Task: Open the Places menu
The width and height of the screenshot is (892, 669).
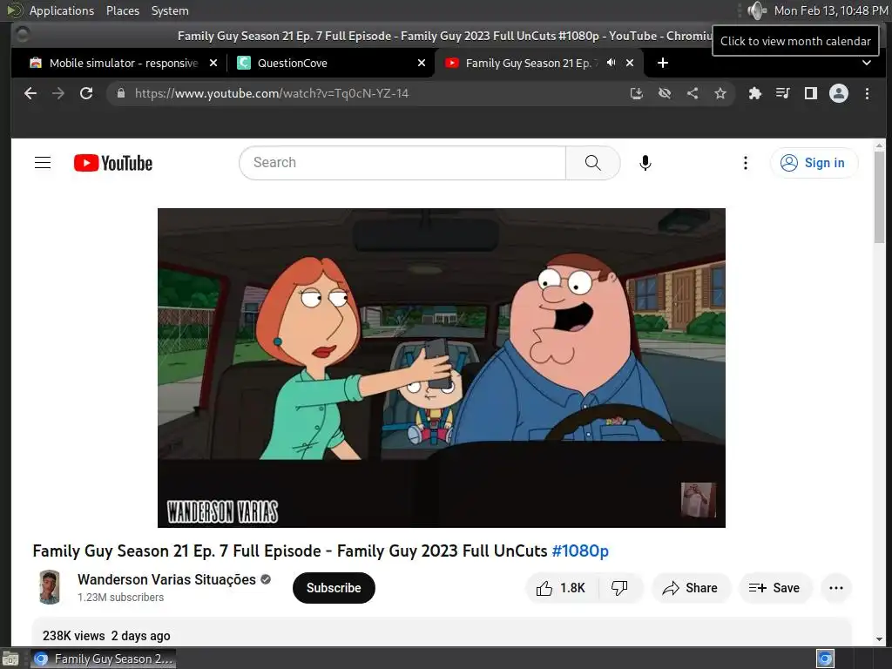Action: click(123, 10)
